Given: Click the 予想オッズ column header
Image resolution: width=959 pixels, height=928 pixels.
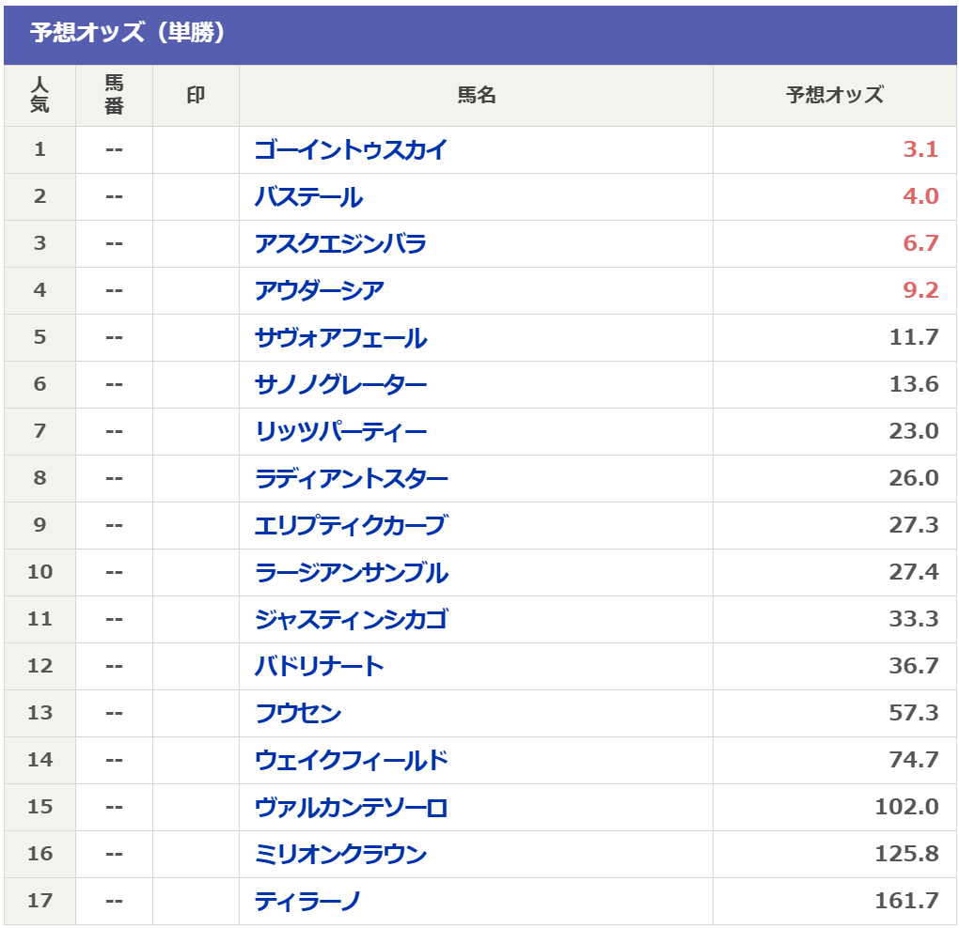Looking at the screenshot, I should 834,95.
